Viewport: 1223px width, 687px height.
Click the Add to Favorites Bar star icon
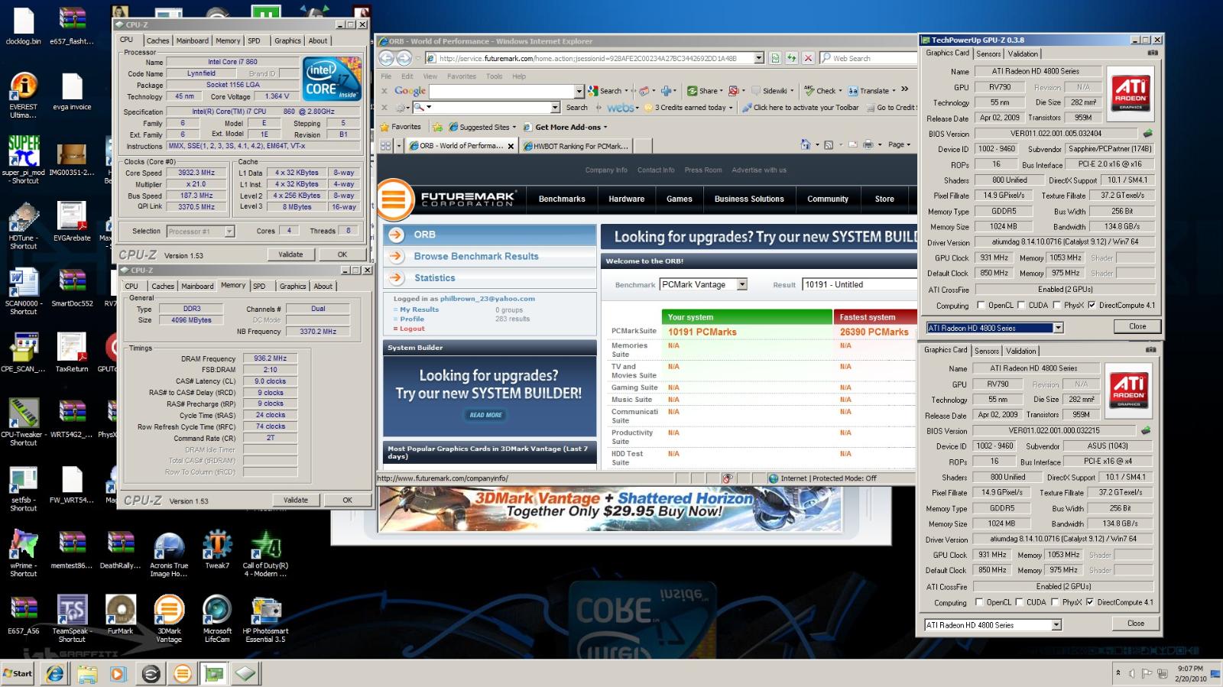pyautogui.click(x=437, y=127)
